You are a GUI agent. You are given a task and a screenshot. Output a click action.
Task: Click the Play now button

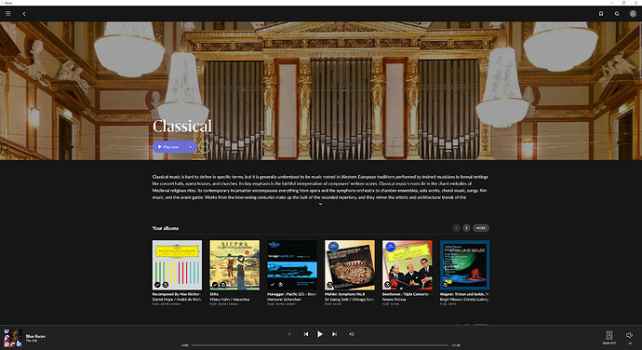click(168, 147)
